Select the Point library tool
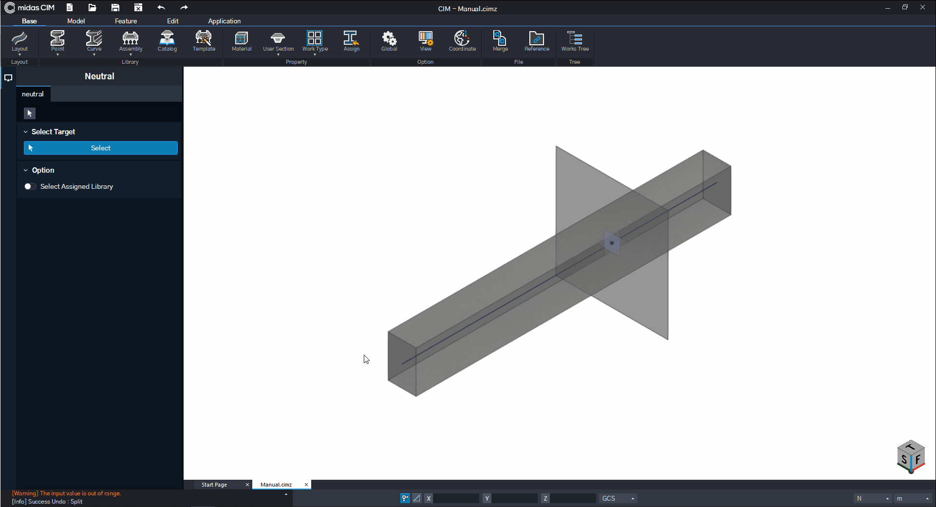The width and height of the screenshot is (936, 507). click(57, 41)
